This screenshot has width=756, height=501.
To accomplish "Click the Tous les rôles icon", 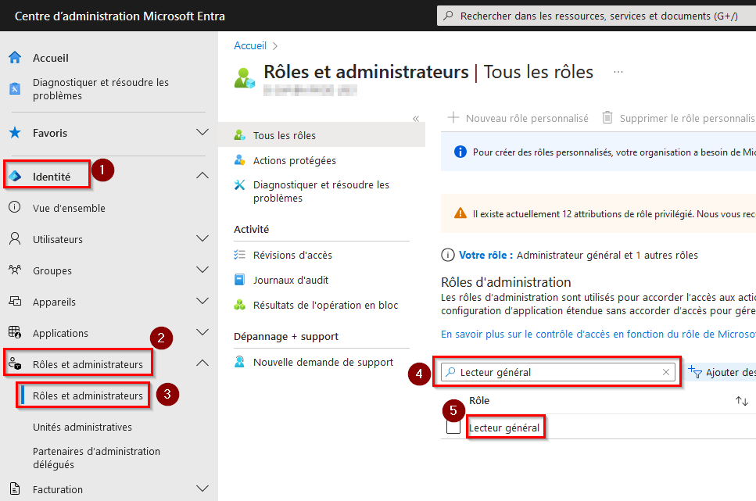I will coord(240,135).
